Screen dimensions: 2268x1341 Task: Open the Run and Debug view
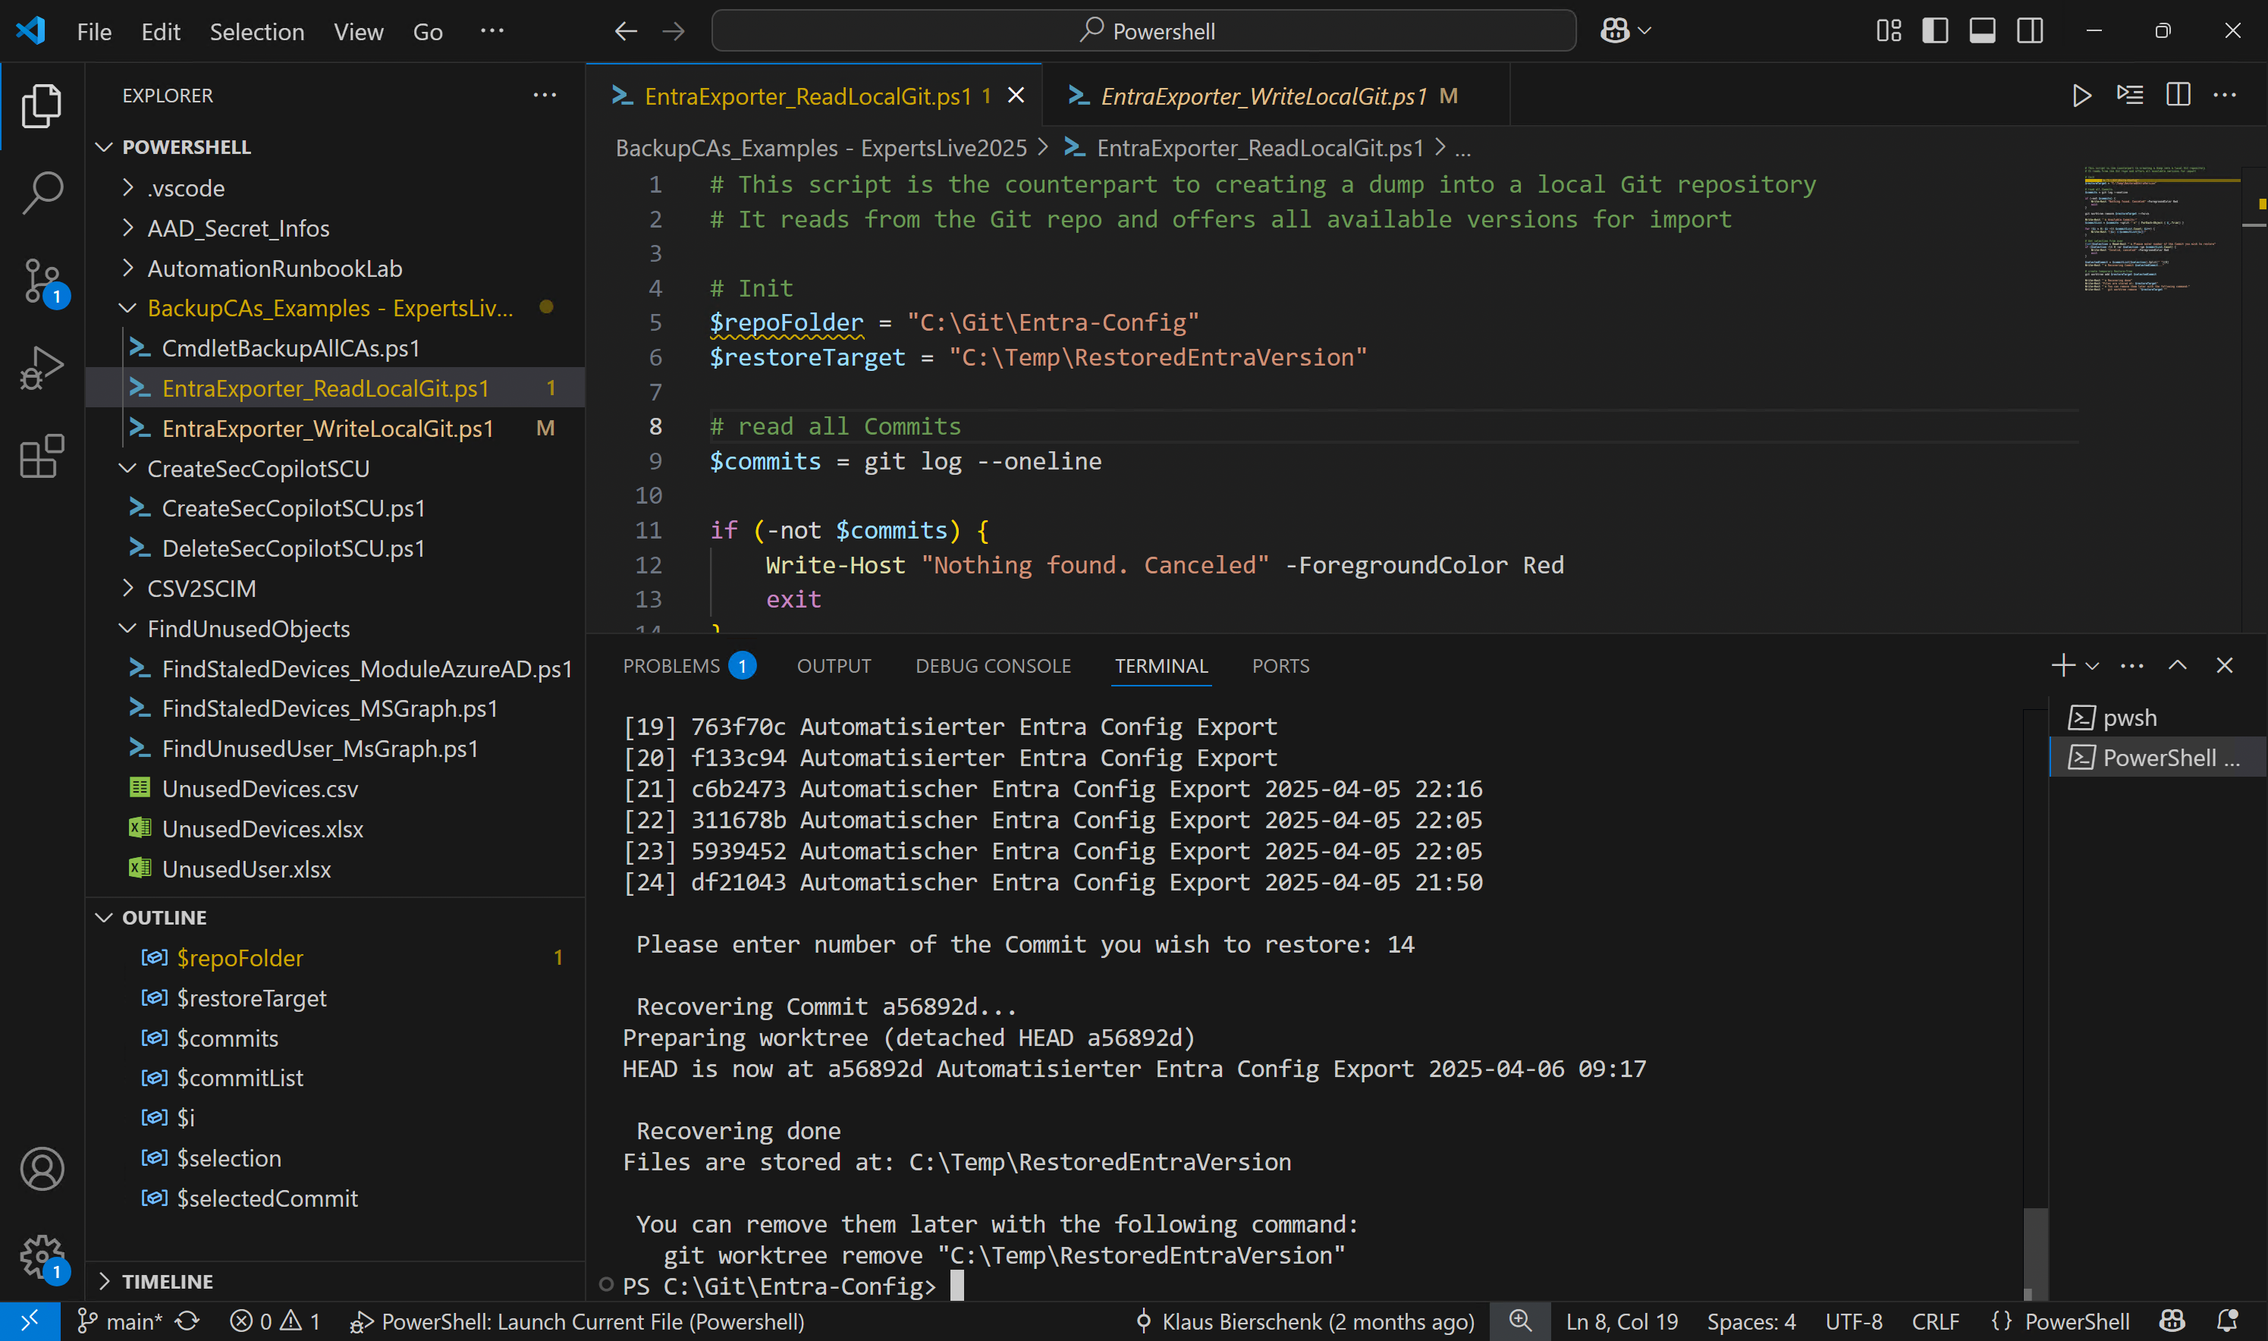tap(42, 369)
